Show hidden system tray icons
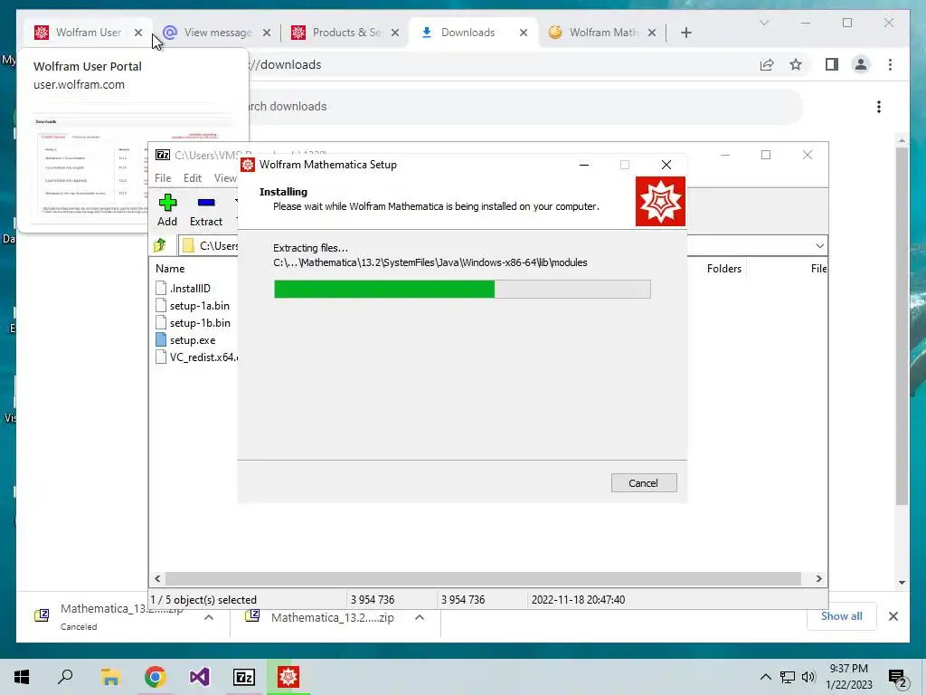 765,677
